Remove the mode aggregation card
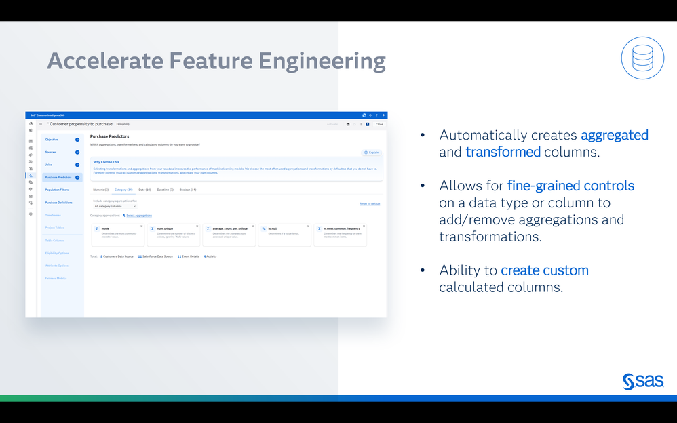This screenshot has height=423, width=677. point(141,226)
